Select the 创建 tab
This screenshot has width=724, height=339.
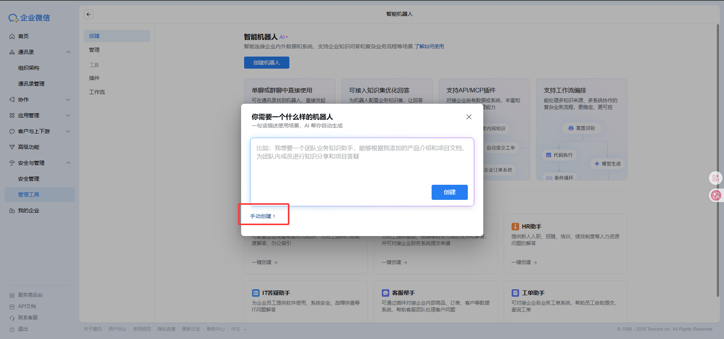coord(117,36)
